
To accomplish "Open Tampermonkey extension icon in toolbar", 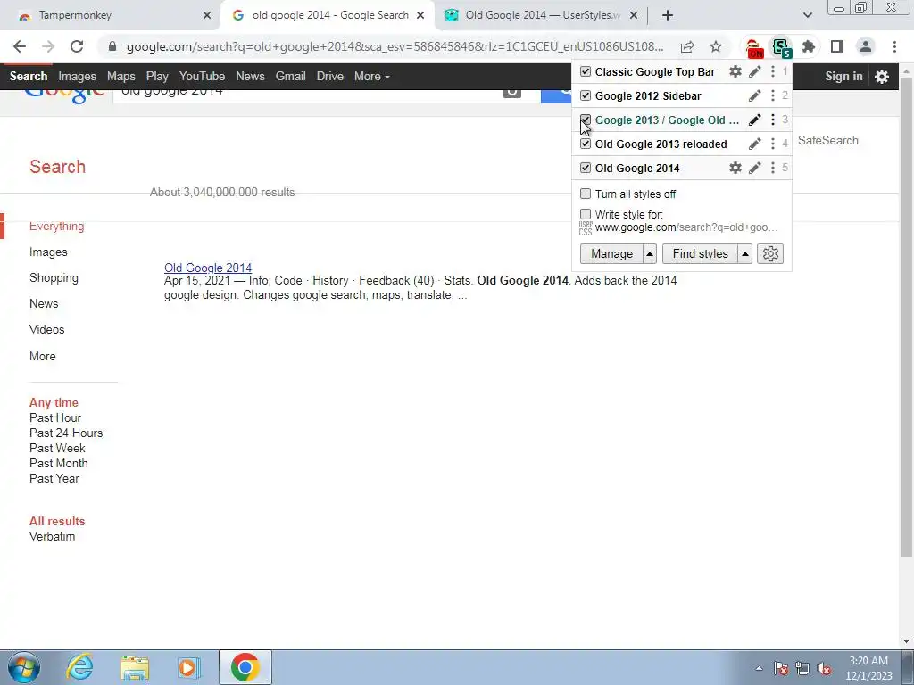I will (x=753, y=47).
